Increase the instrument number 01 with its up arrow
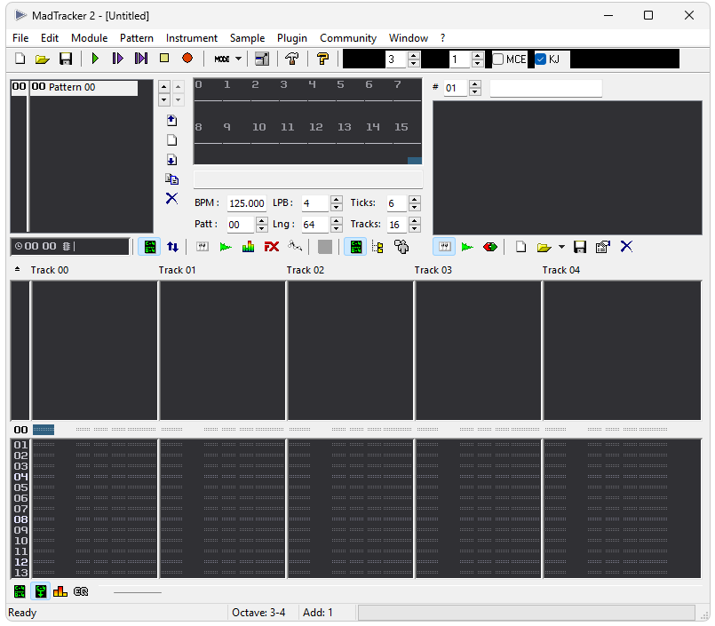 pyautogui.click(x=475, y=84)
